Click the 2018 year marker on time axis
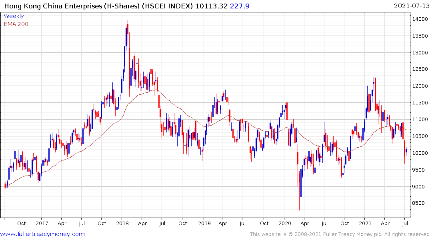Image resolution: width=430 pixels, height=240 pixels. [x=122, y=223]
